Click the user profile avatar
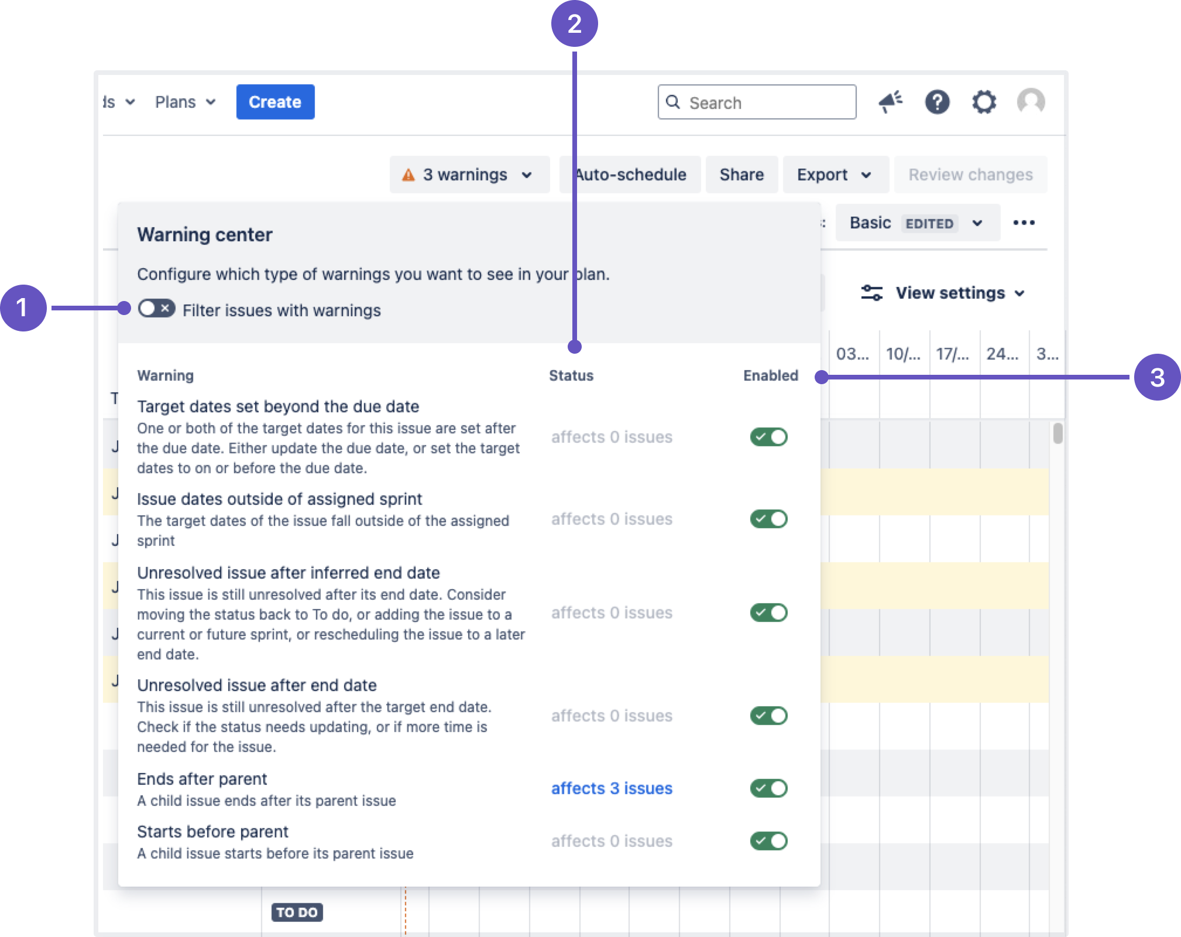1181x937 pixels. tap(1031, 102)
